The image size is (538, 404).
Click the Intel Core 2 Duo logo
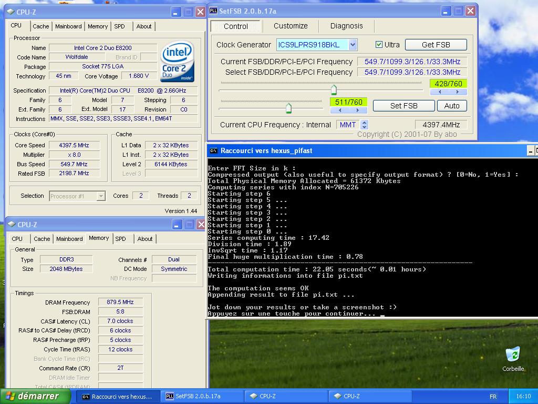point(178,62)
